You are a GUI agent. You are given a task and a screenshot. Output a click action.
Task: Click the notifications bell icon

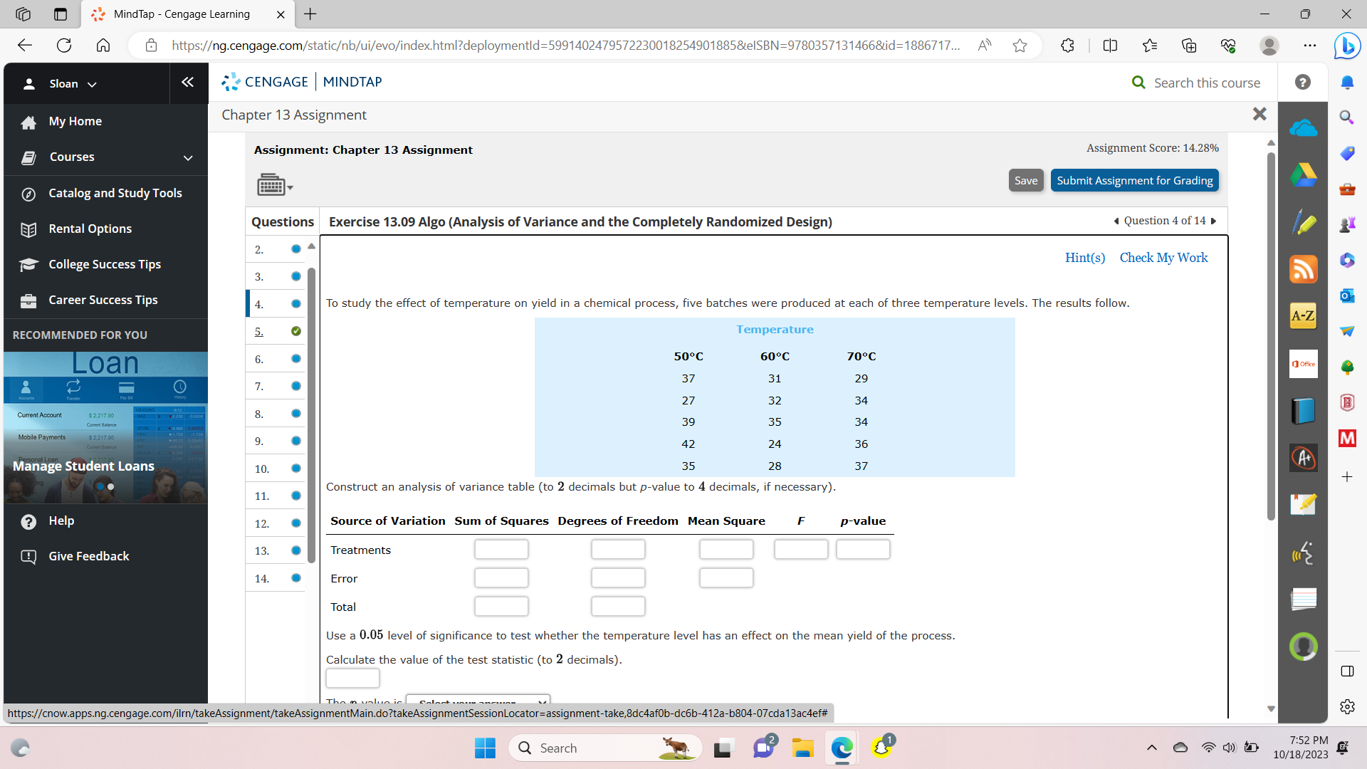(x=1346, y=83)
